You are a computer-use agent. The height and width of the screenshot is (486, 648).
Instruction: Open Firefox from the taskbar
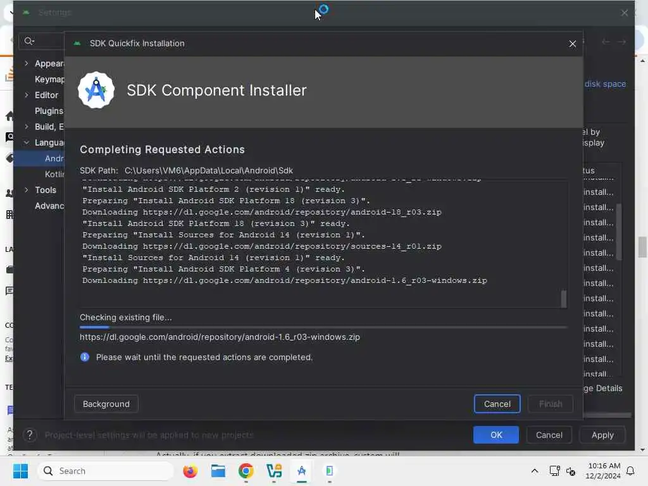190,471
